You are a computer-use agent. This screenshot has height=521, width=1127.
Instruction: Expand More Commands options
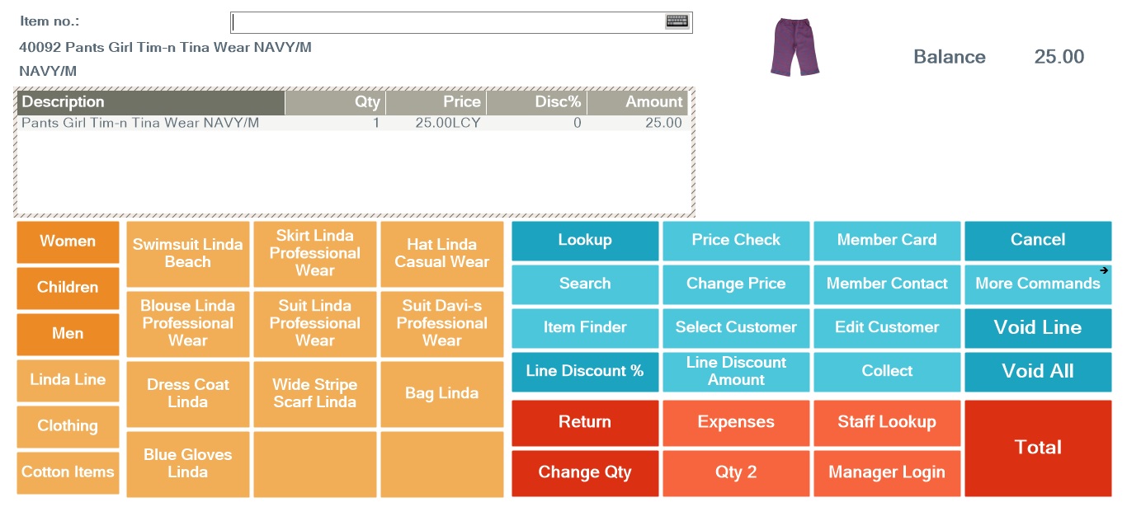click(x=1037, y=284)
